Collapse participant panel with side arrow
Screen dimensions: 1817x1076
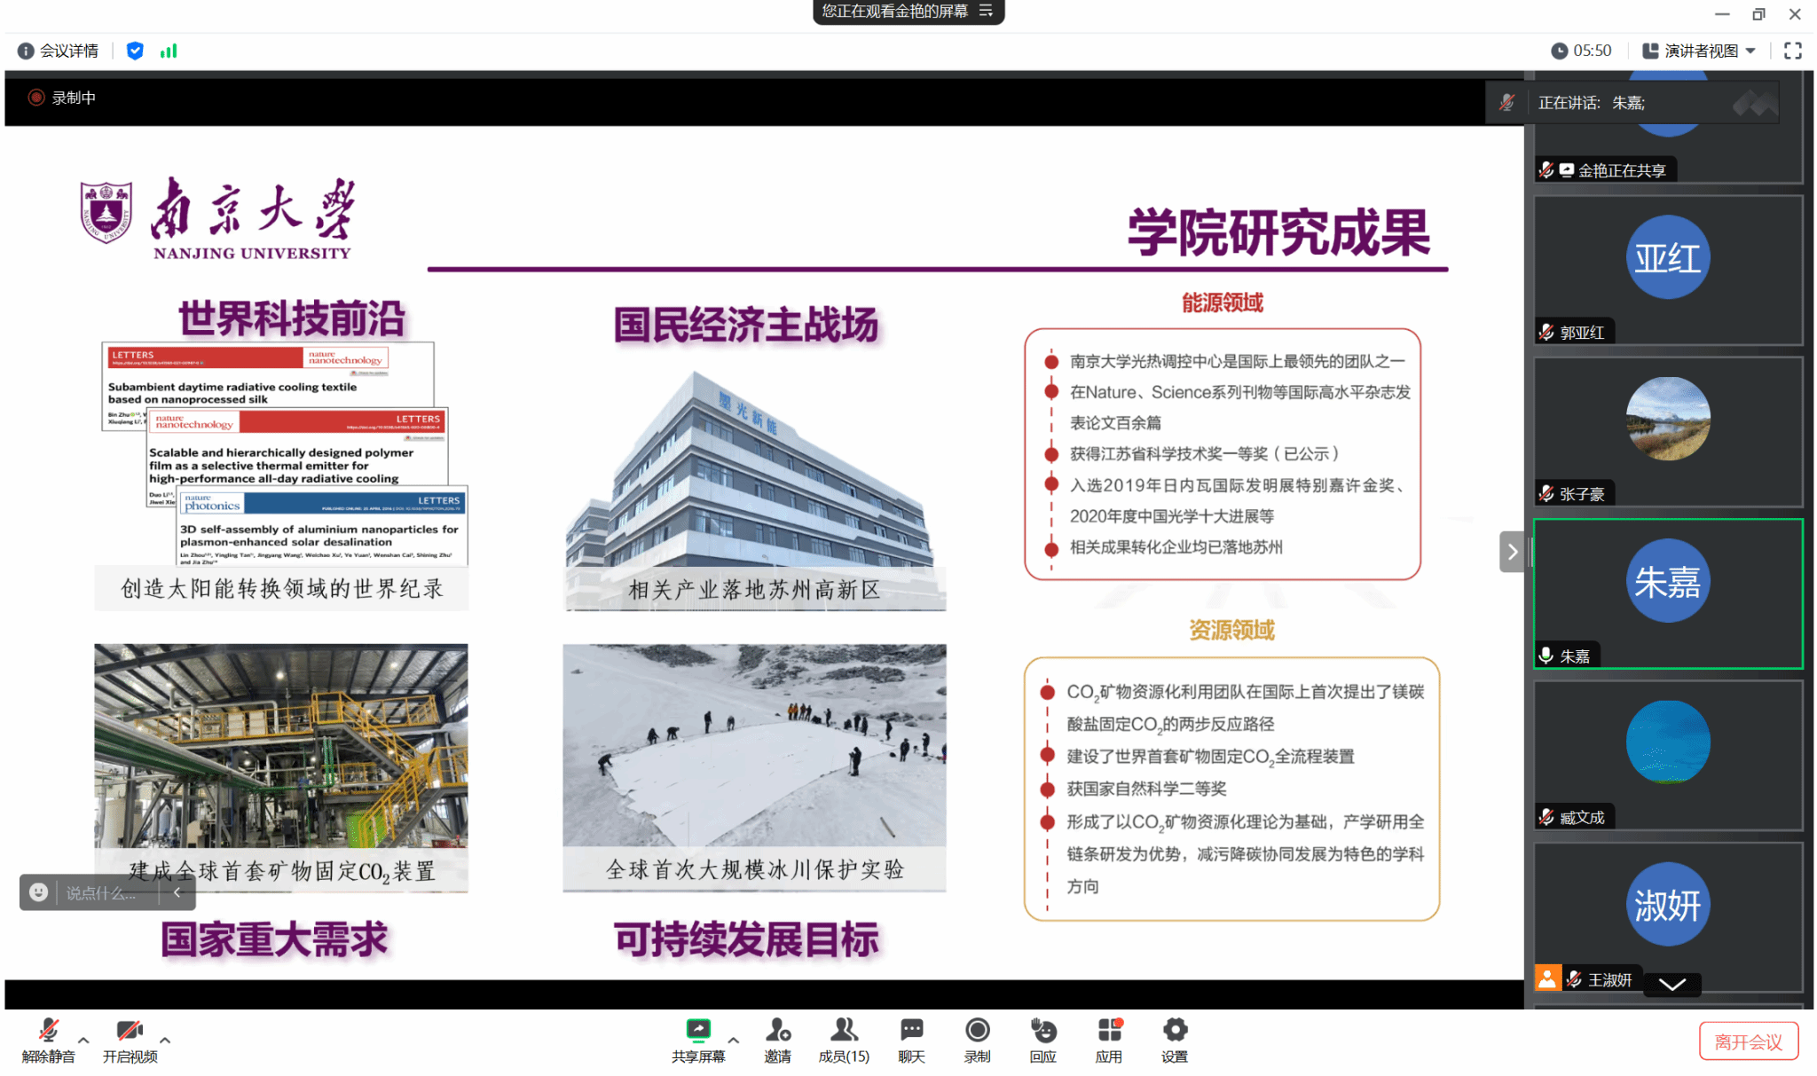[x=1512, y=552]
